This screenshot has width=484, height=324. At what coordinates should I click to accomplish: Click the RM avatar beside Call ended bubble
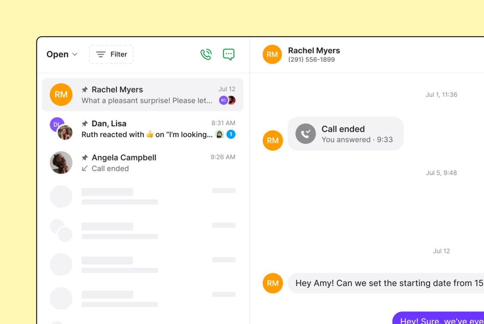[x=273, y=141]
